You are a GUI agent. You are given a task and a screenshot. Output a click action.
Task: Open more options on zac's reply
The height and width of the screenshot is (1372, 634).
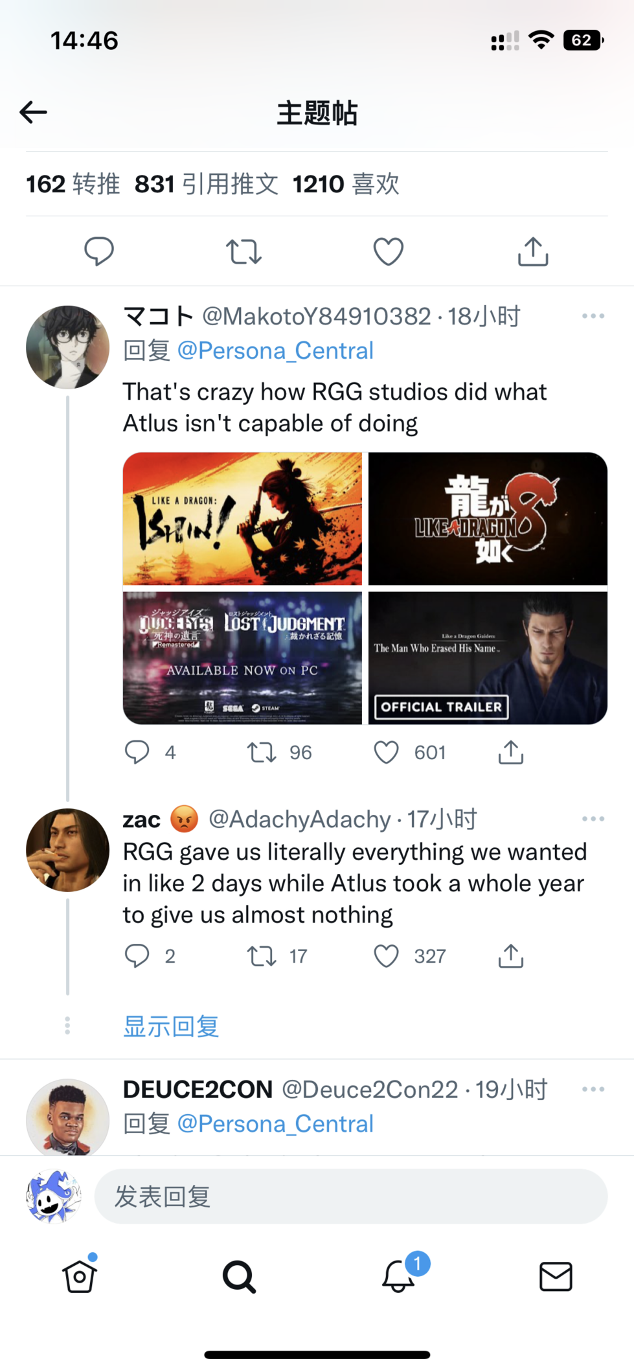click(593, 819)
